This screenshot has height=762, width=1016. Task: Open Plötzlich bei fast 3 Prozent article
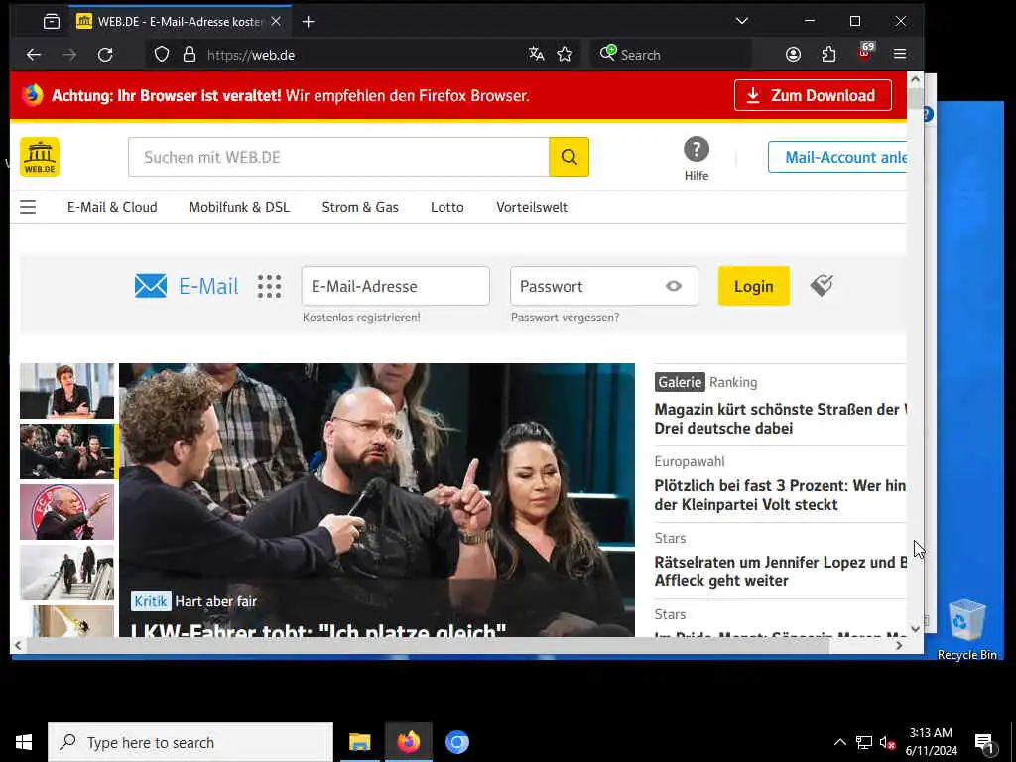(780, 495)
